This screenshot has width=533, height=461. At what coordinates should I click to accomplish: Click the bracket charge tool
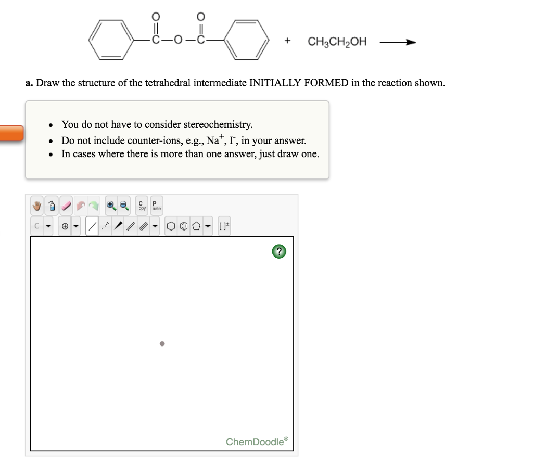pyautogui.click(x=223, y=225)
